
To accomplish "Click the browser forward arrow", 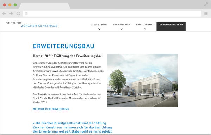I will click(11, 13).
